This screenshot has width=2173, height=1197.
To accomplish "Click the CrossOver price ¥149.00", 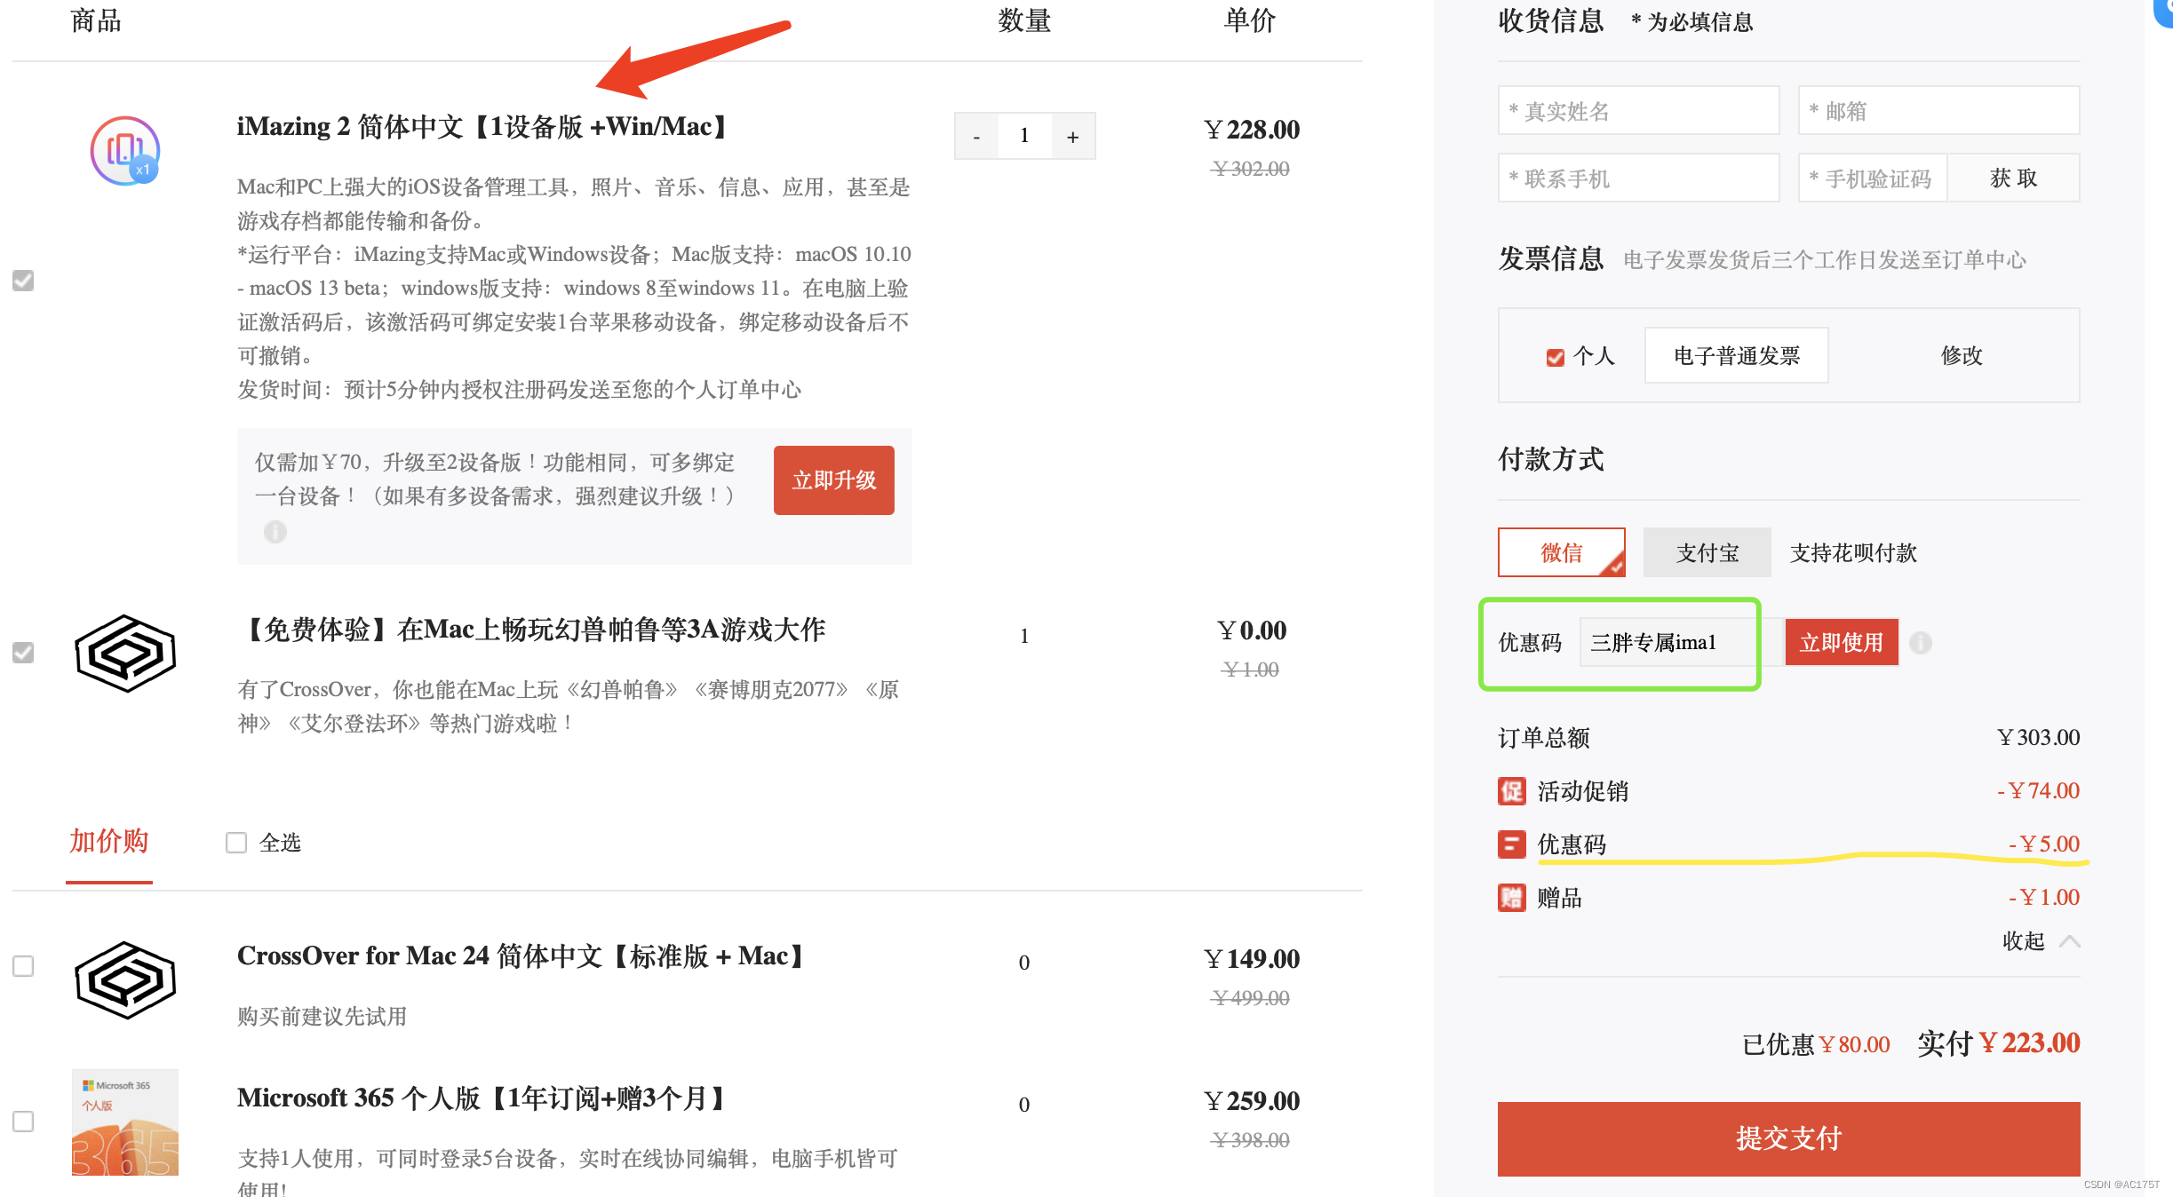I will point(1252,959).
